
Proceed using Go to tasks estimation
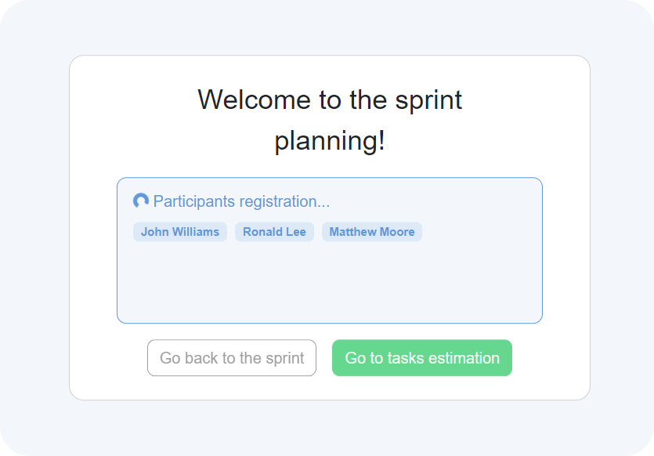coord(422,358)
